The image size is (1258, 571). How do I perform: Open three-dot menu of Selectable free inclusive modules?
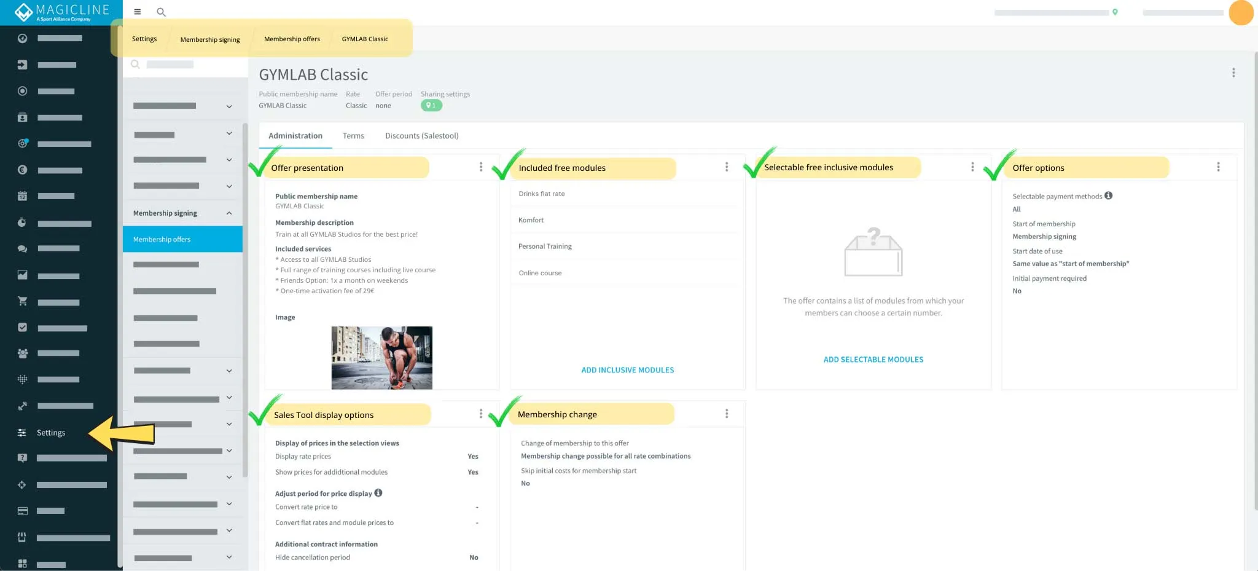[972, 167]
